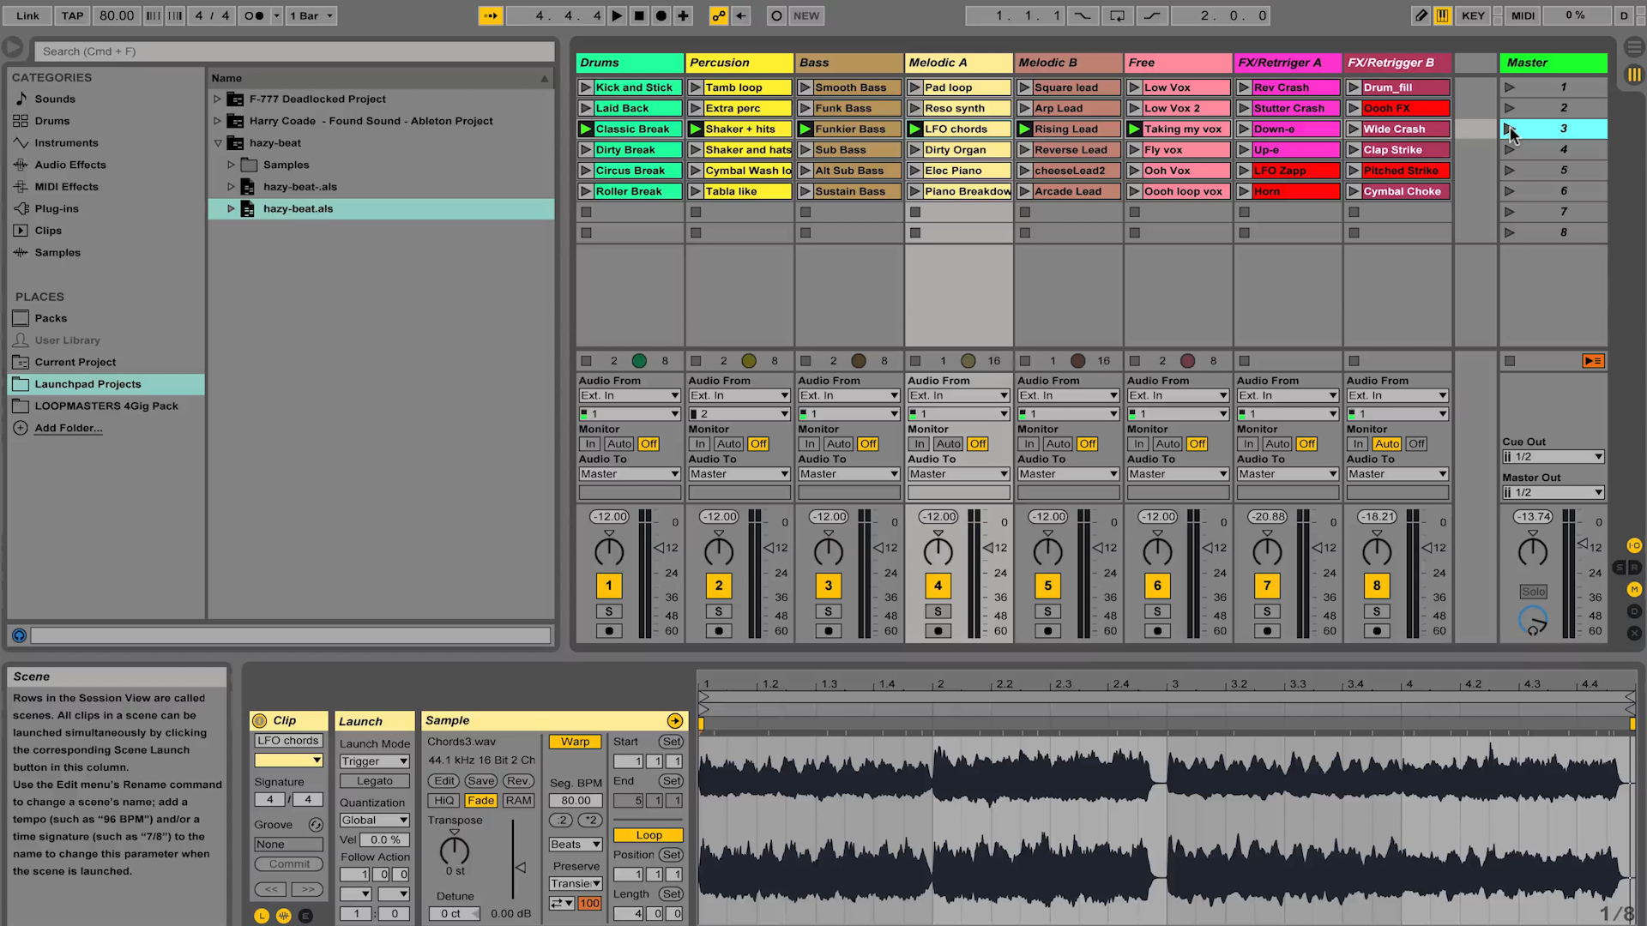The height and width of the screenshot is (926, 1647).
Task: Toggle the metronome button
Action: [254, 15]
